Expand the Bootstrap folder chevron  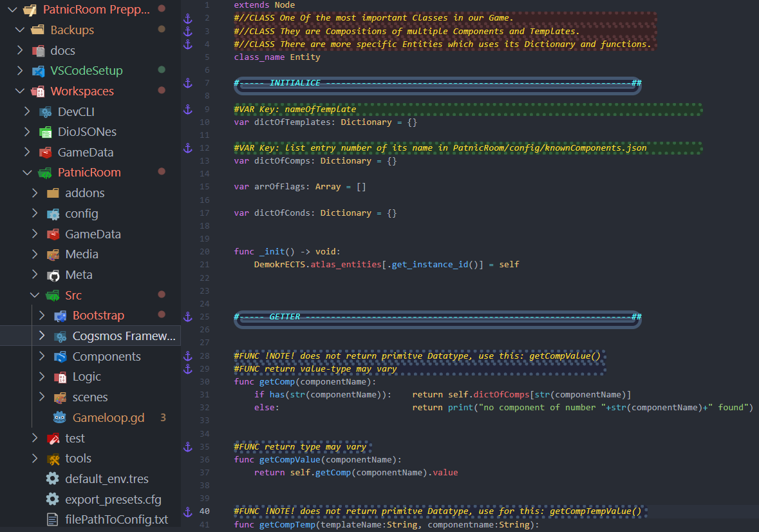click(x=42, y=316)
